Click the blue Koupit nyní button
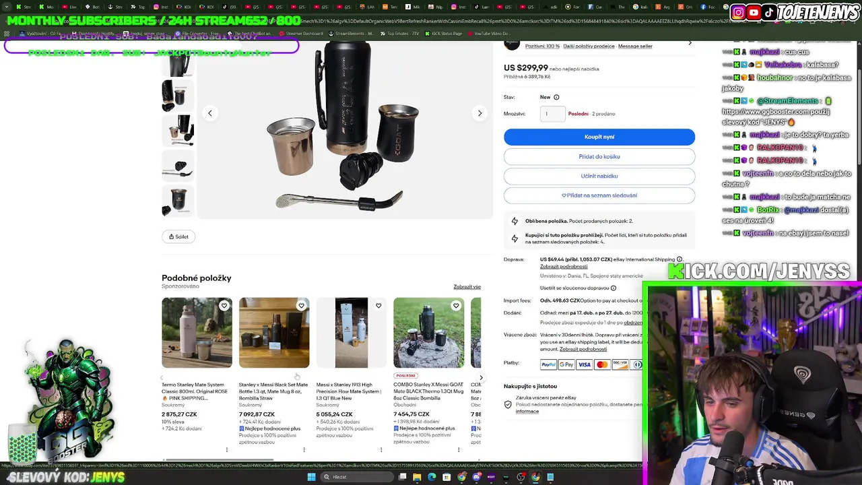The height and width of the screenshot is (485, 862). [599, 137]
